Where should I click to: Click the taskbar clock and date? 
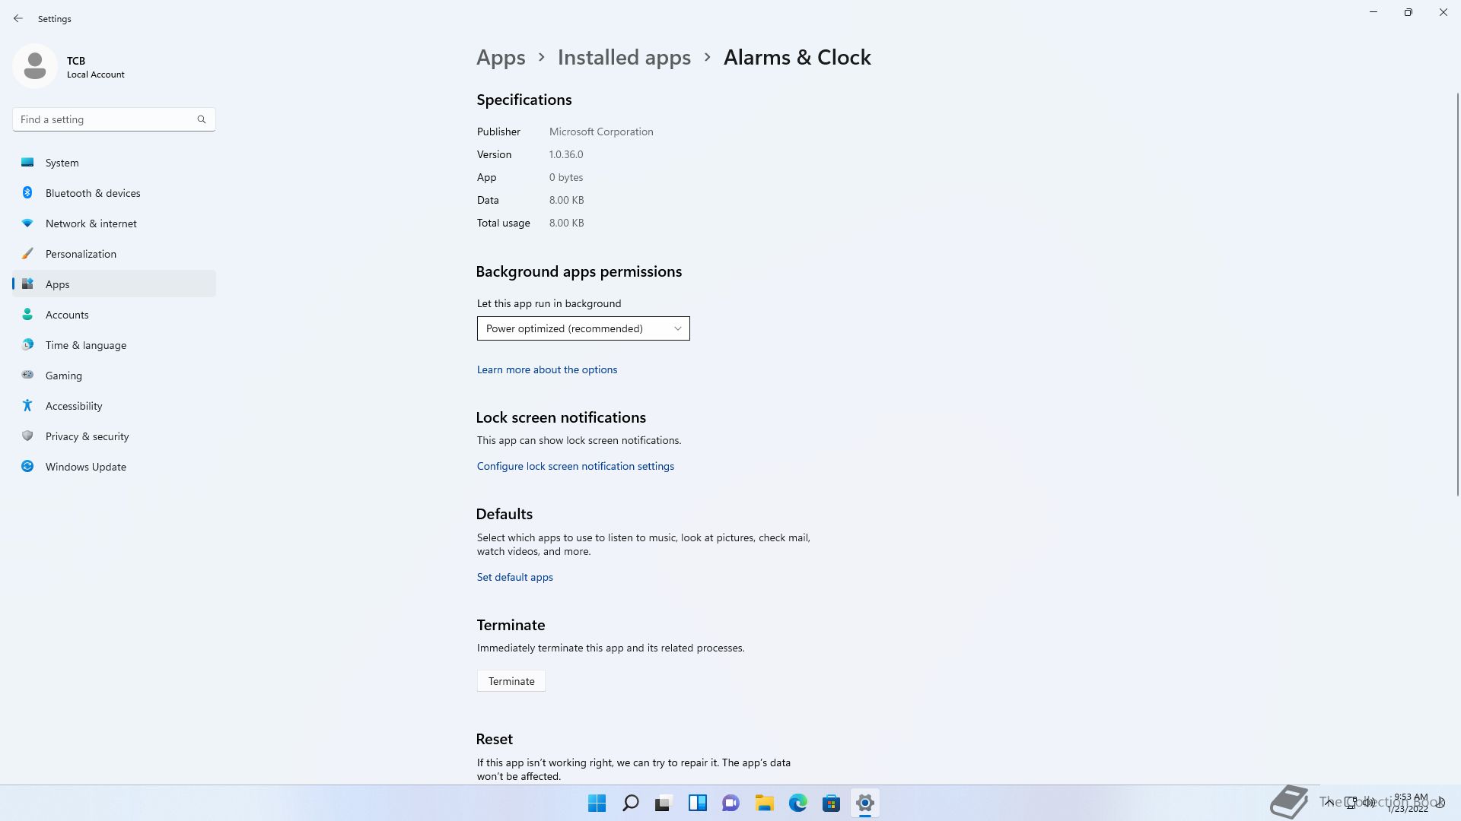[x=1410, y=803]
